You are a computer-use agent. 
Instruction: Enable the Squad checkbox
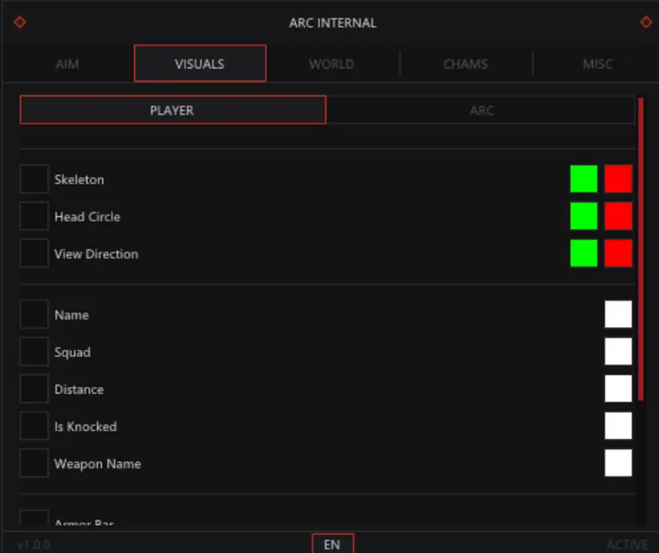[34, 352]
